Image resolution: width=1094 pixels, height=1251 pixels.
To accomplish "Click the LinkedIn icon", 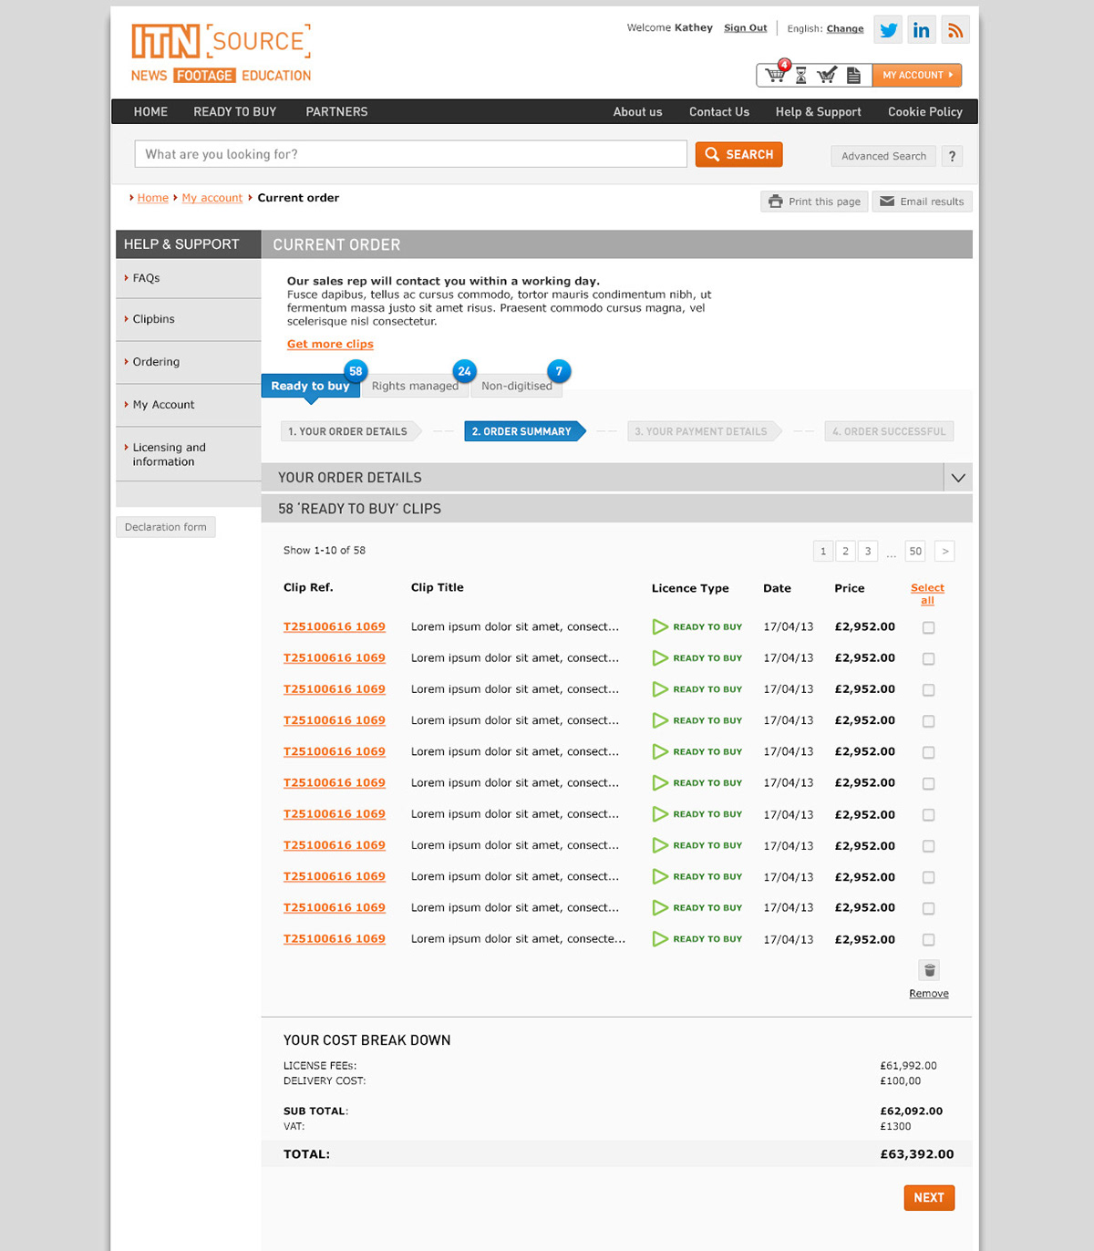I will [921, 28].
